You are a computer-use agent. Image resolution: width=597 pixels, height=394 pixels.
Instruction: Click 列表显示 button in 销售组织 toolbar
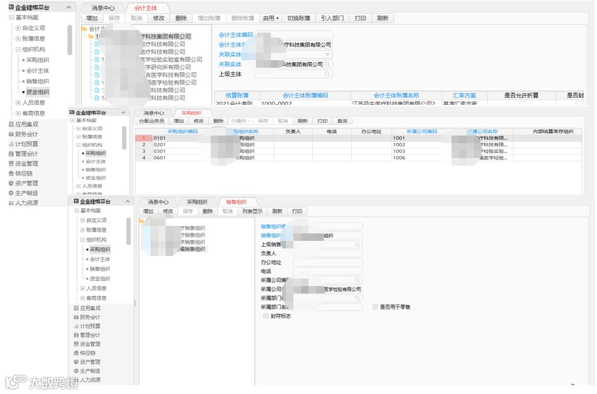pos(253,211)
